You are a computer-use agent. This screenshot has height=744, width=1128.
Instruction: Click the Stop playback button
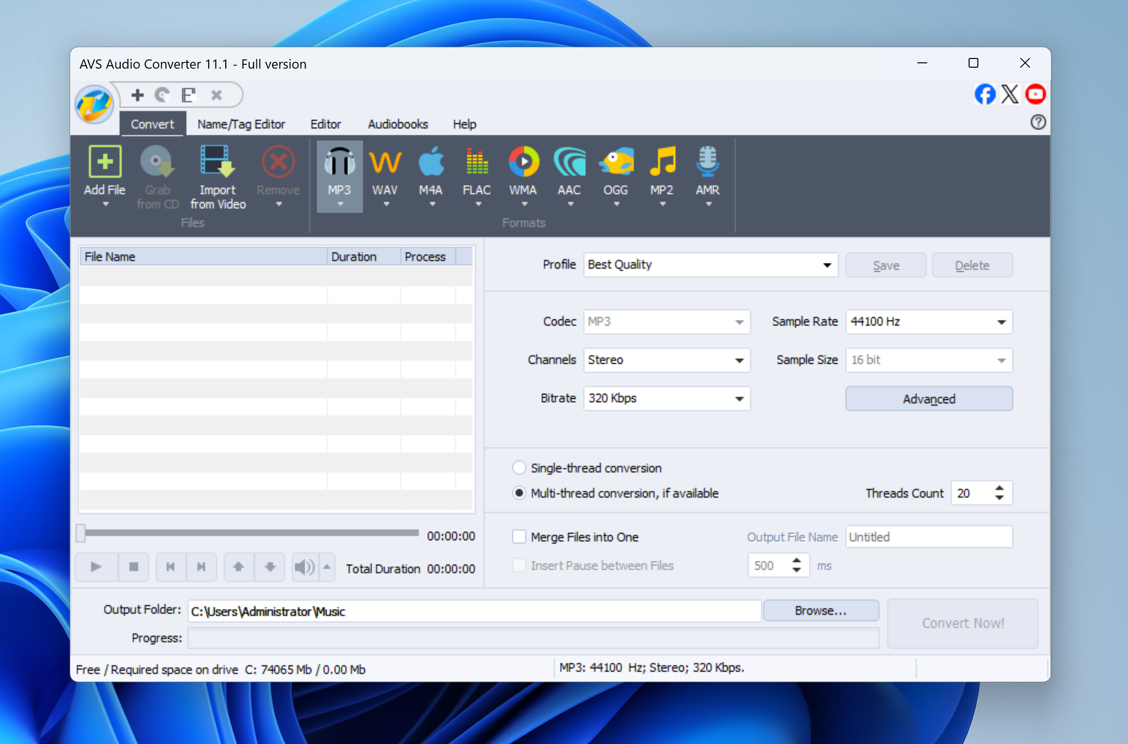pos(133,567)
